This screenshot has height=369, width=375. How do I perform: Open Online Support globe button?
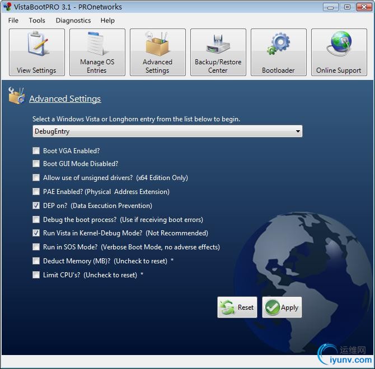pos(339,52)
